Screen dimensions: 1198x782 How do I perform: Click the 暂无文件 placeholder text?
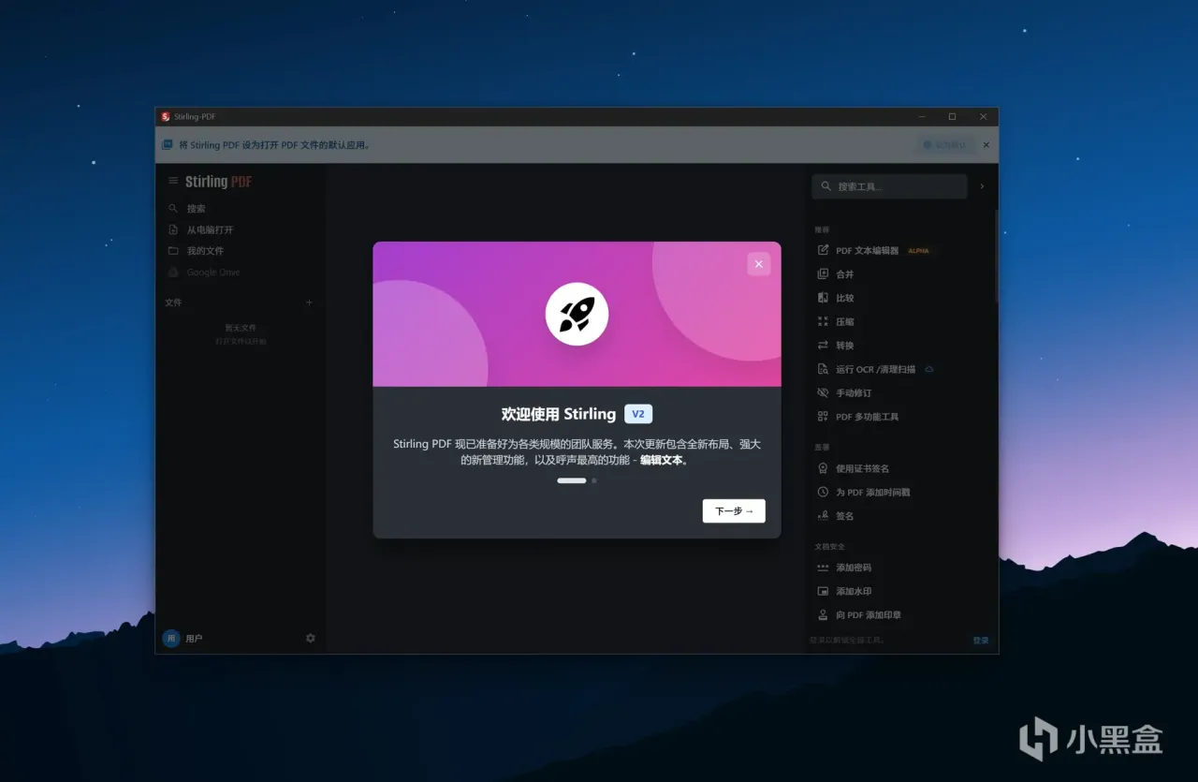pyautogui.click(x=241, y=328)
